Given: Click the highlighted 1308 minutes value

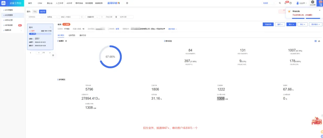Looking at the screenshot, I should coord(221,98).
